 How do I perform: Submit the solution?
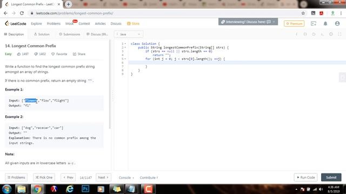tap(331, 177)
